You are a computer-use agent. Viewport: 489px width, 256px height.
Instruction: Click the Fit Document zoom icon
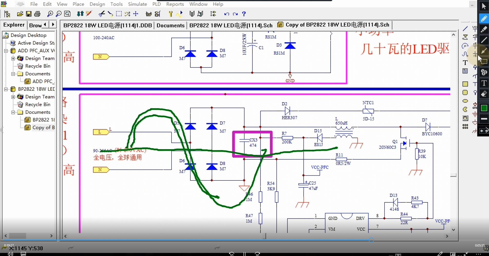[67, 14]
